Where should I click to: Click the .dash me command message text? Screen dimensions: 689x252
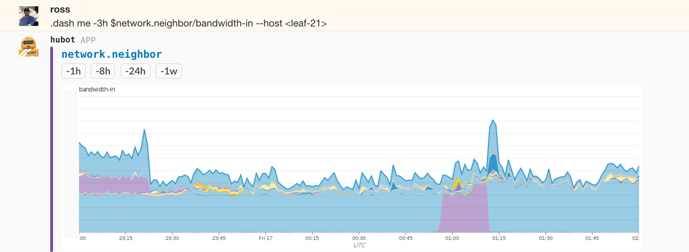click(188, 23)
